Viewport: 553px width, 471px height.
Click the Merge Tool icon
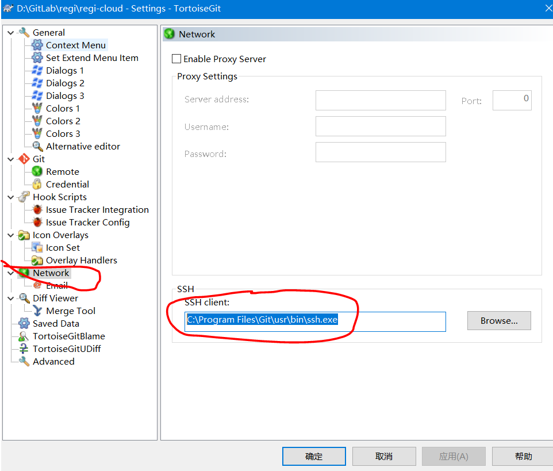coord(37,311)
